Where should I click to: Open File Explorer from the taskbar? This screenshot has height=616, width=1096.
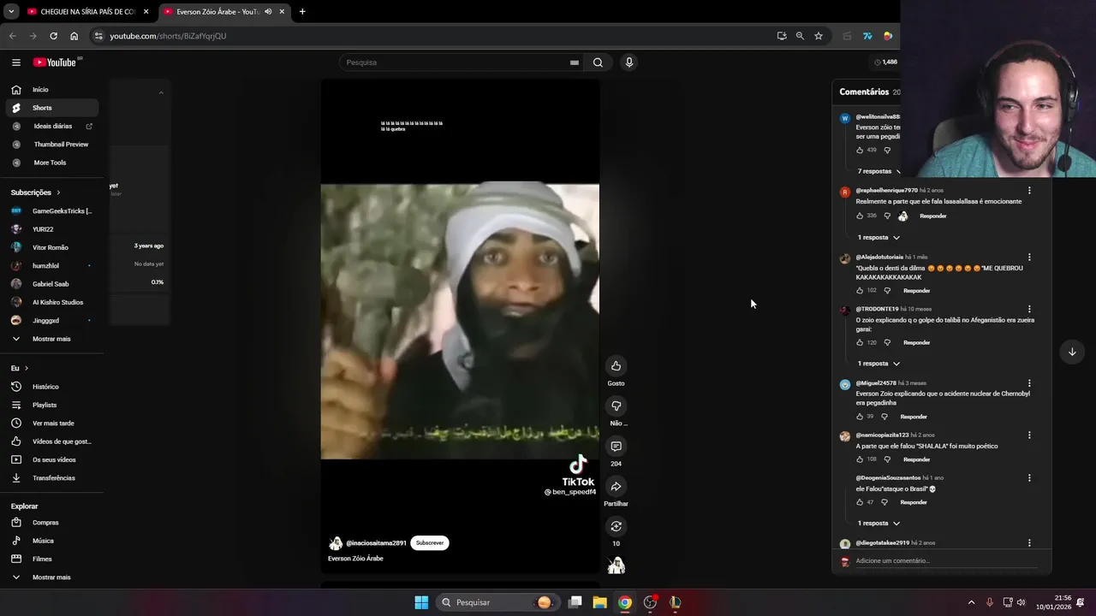click(600, 602)
